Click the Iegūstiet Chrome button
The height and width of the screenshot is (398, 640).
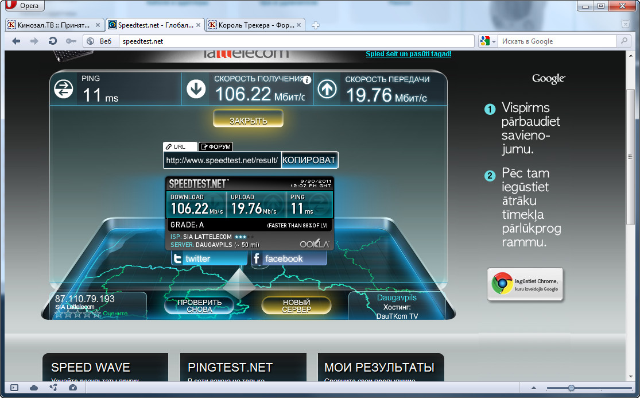coord(525,284)
